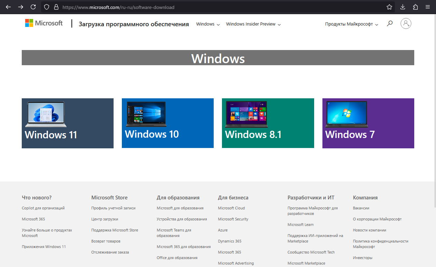Open the browser hamburger application menu
The height and width of the screenshot is (267, 436).
click(x=428, y=7)
